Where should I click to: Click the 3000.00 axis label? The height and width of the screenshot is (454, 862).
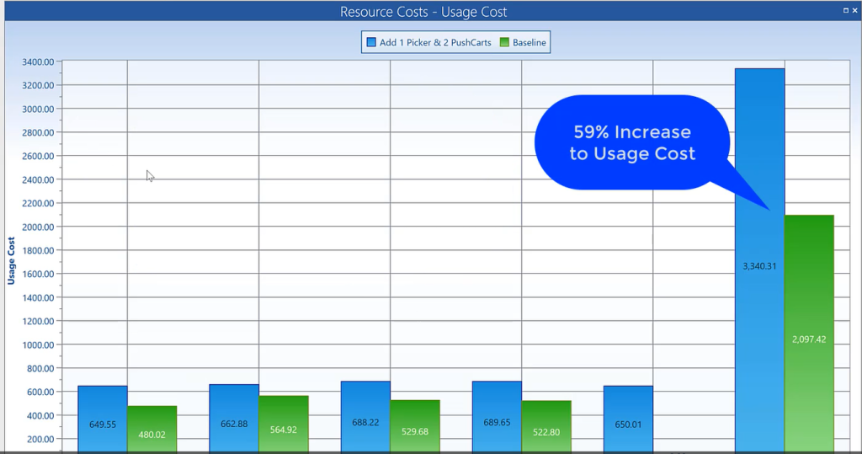(x=38, y=109)
